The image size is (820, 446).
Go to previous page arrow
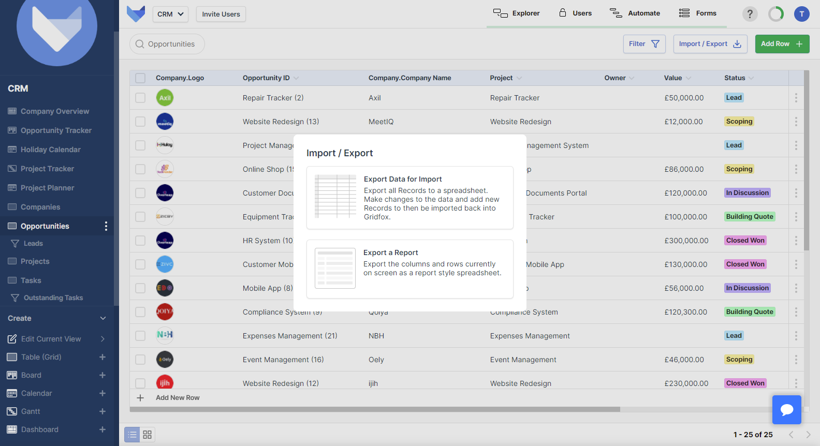(x=791, y=435)
